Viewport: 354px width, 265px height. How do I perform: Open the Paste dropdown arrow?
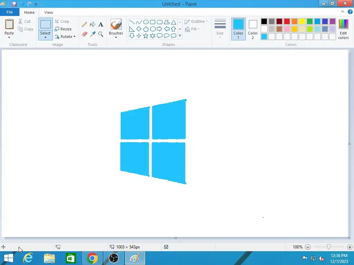tap(9, 37)
